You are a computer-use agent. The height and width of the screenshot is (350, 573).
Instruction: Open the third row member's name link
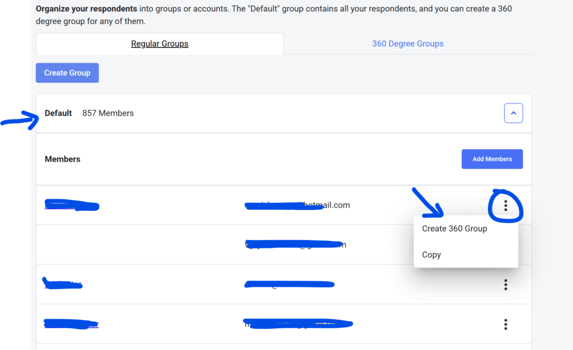(63, 285)
